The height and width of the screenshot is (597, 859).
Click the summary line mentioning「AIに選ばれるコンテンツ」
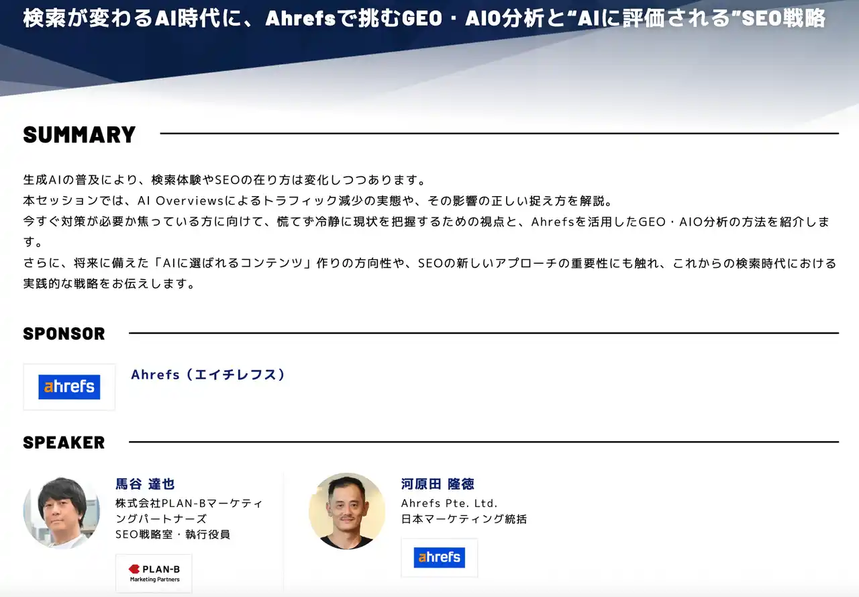click(x=429, y=263)
